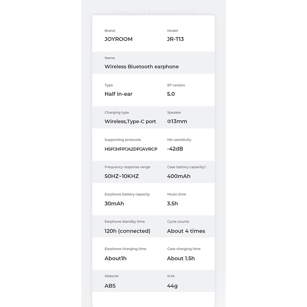
Task: Select the ABS material value
Action: tap(110, 286)
